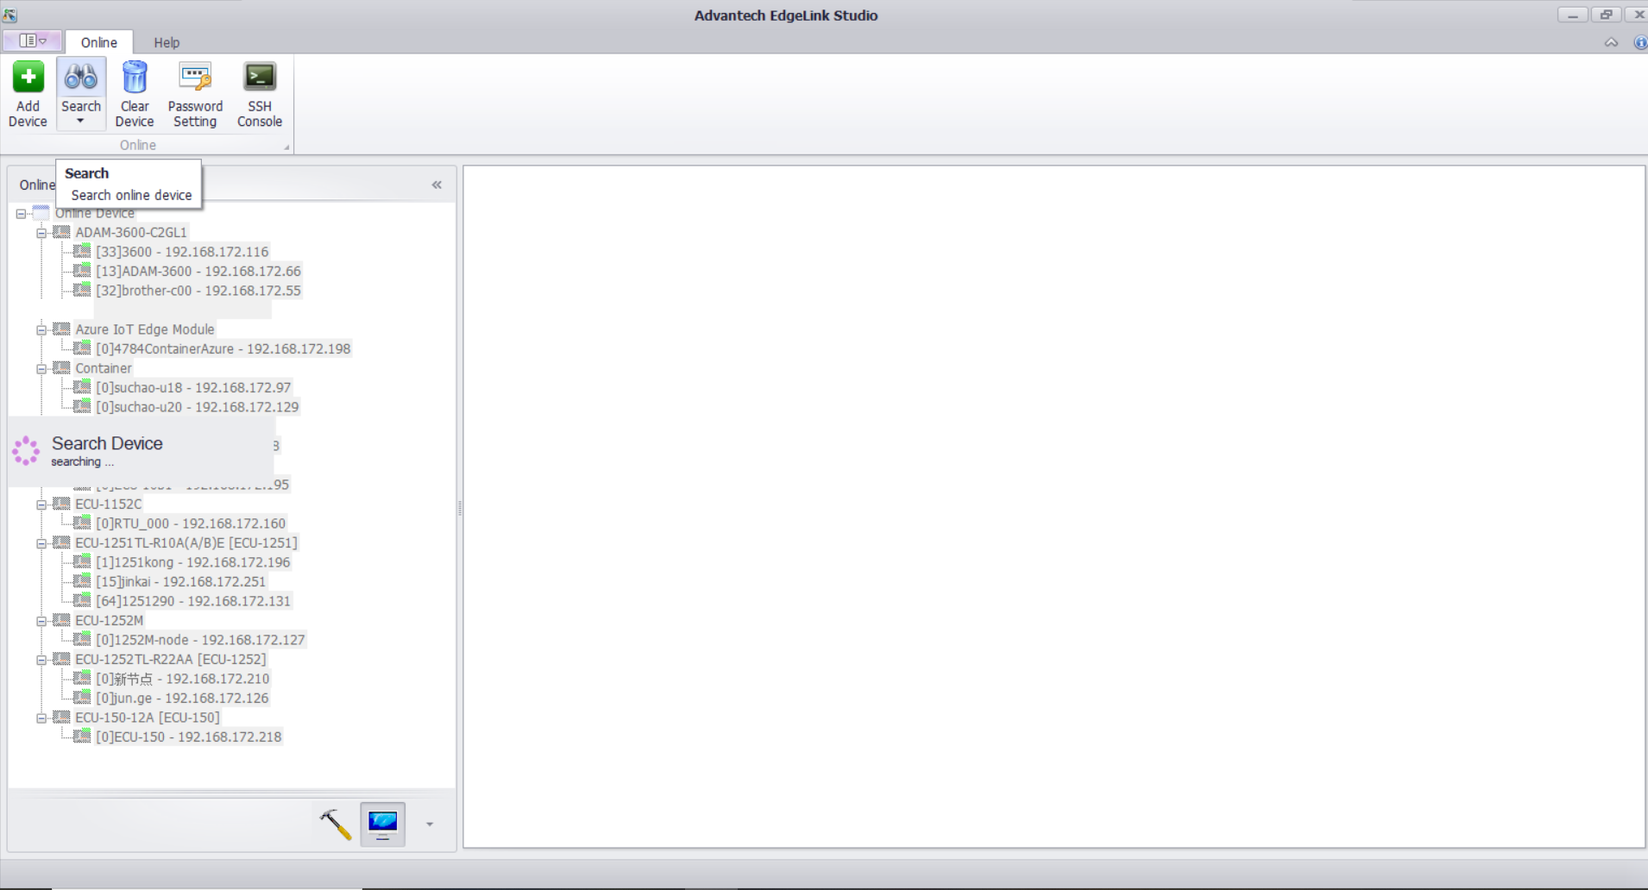Select device RTU_000 - 192.168.172.160

coord(190,523)
